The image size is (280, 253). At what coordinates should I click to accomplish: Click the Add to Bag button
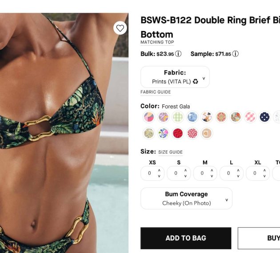[186, 238]
